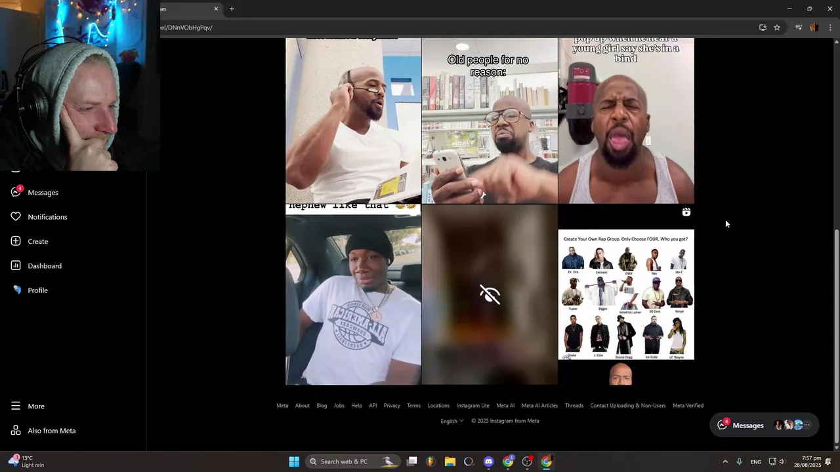Click the browser address bar URL
Image resolution: width=840 pixels, height=472 pixels.
188,28
